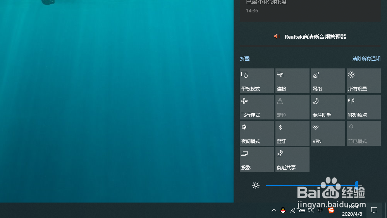Toggle 飞行模式 airplane mode tile
Screen dimensions: 387x218
[257, 107]
